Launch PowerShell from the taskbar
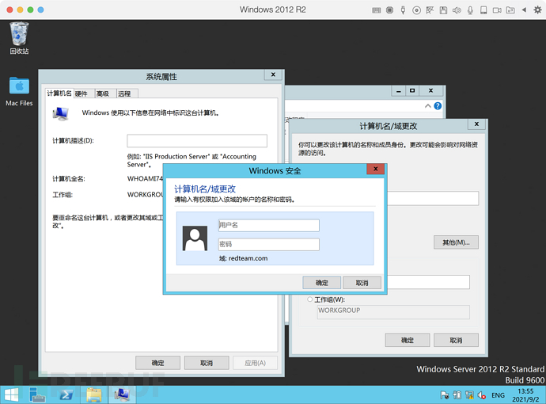The image size is (546, 404). (x=66, y=394)
